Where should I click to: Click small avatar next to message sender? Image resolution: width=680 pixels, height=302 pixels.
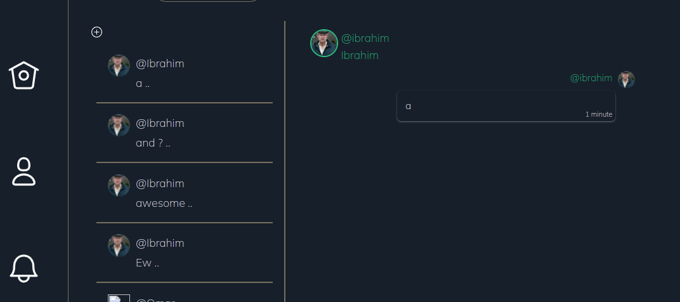pyautogui.click(x=626, y=79)
